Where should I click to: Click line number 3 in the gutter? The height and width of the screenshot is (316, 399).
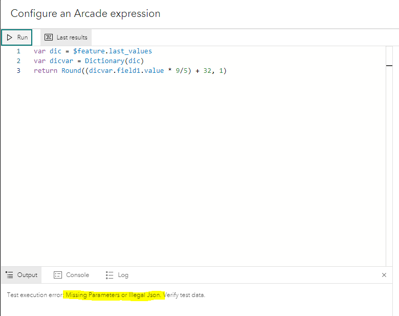(x=18, y=71)
